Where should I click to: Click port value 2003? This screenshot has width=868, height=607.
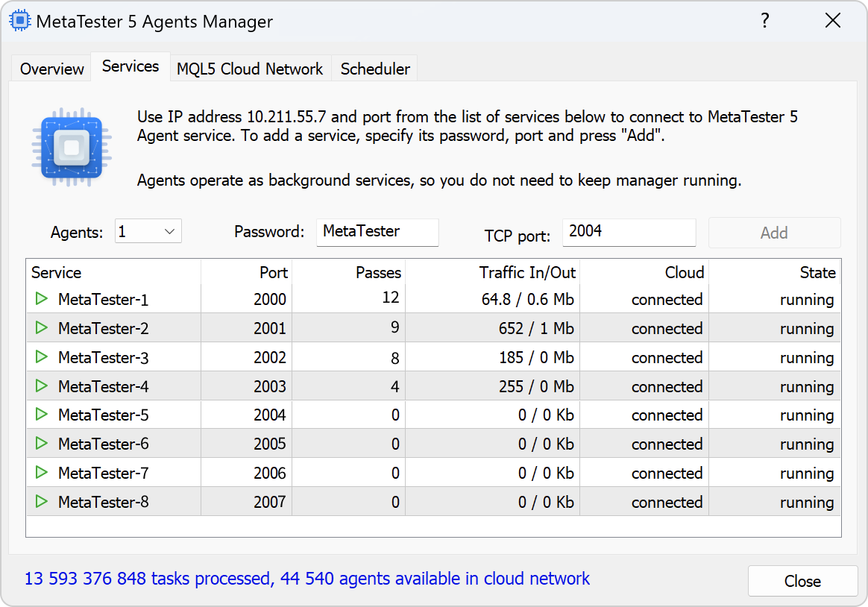click(x=270, y=386)
